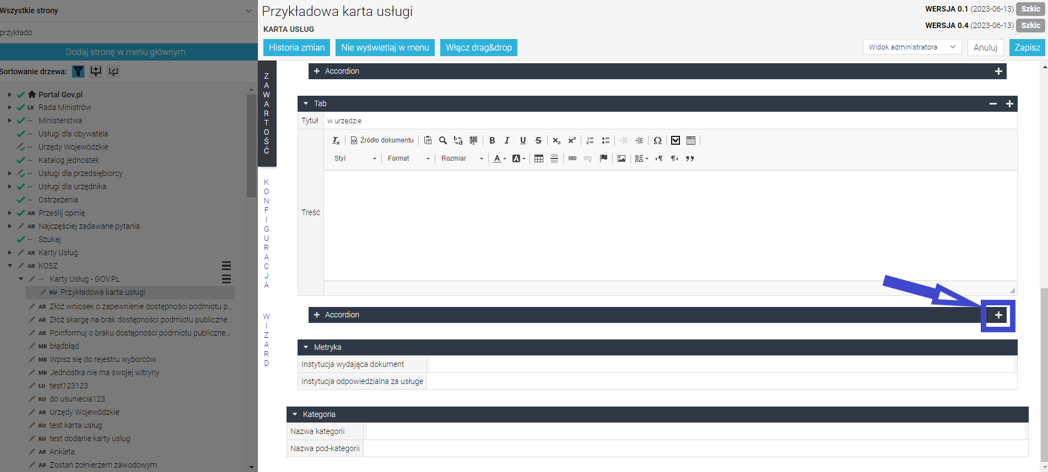Switch to the WIZARD vertical tab
Viewport: 1048px width, 472px height.
(267, 339)
